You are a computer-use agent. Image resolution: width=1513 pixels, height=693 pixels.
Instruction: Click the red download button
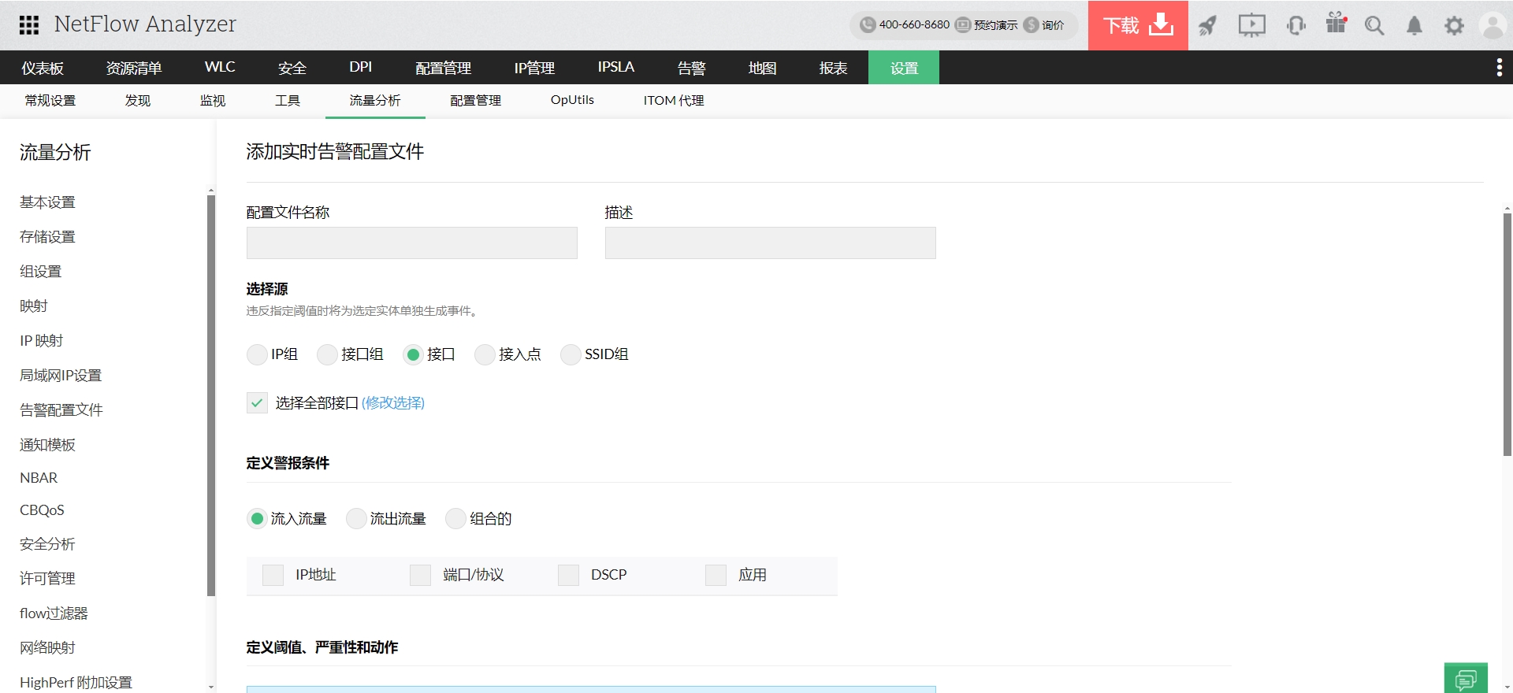[x=1138, y=25]
